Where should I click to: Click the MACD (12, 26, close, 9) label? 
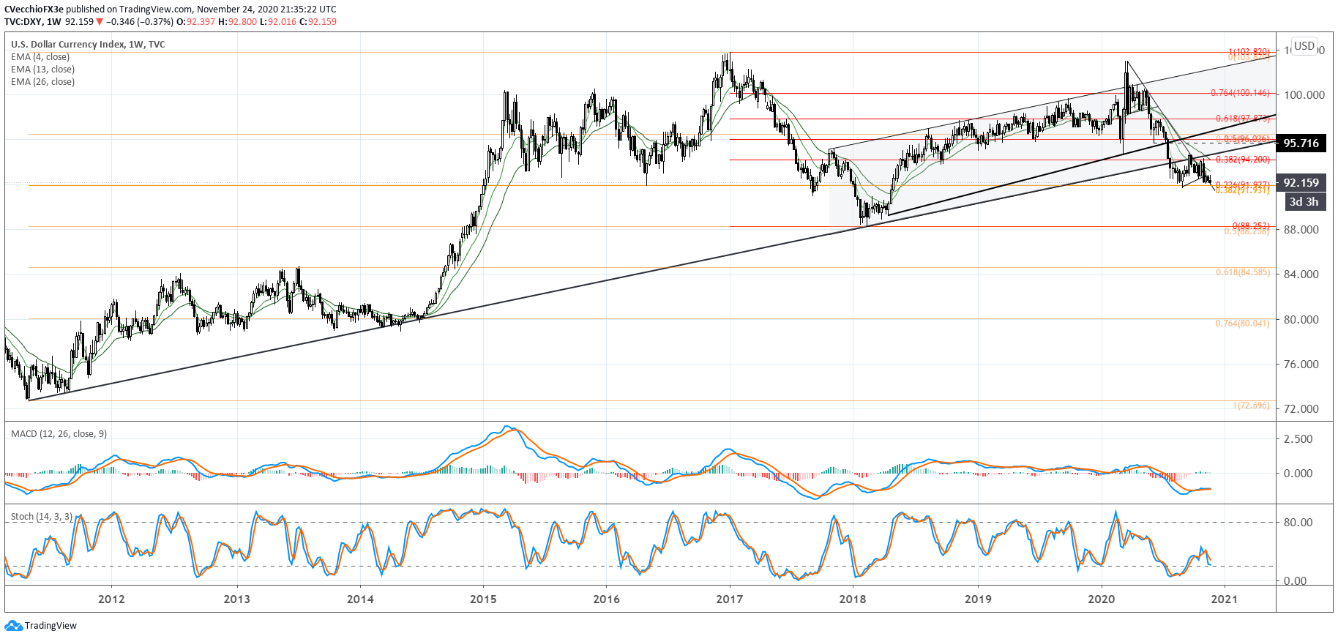[59, 434]
